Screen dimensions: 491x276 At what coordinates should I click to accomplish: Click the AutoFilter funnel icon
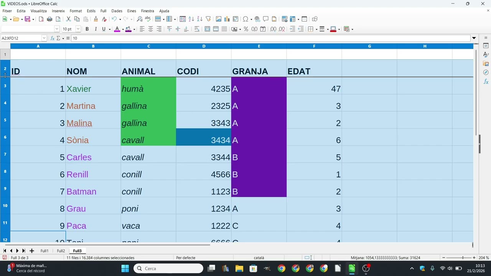tap(208, 19)
